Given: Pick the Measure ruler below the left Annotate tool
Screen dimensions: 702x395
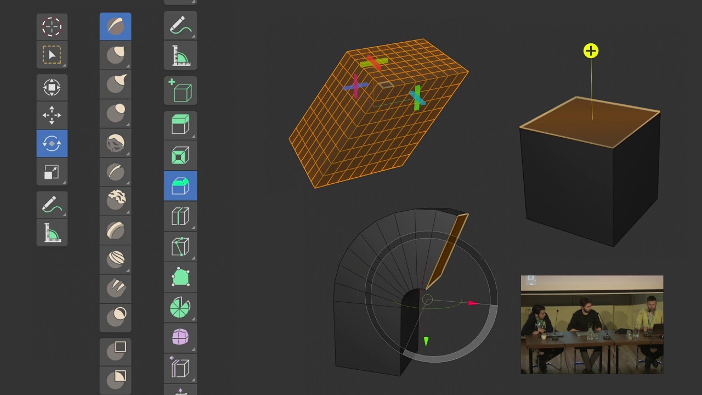Looking at the screenshot, I should point(52,233).
